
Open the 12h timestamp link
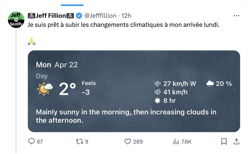click(126, 16)
